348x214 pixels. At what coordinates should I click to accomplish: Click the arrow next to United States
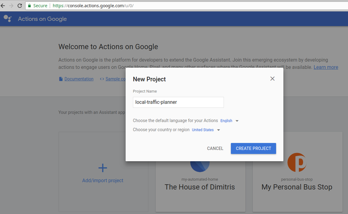pos(219,130)
